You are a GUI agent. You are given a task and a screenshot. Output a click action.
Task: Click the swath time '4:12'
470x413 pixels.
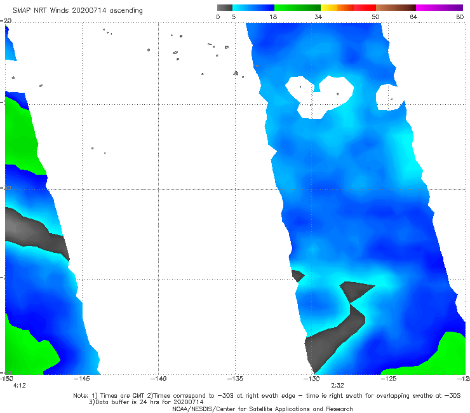[x=20, y=386]
